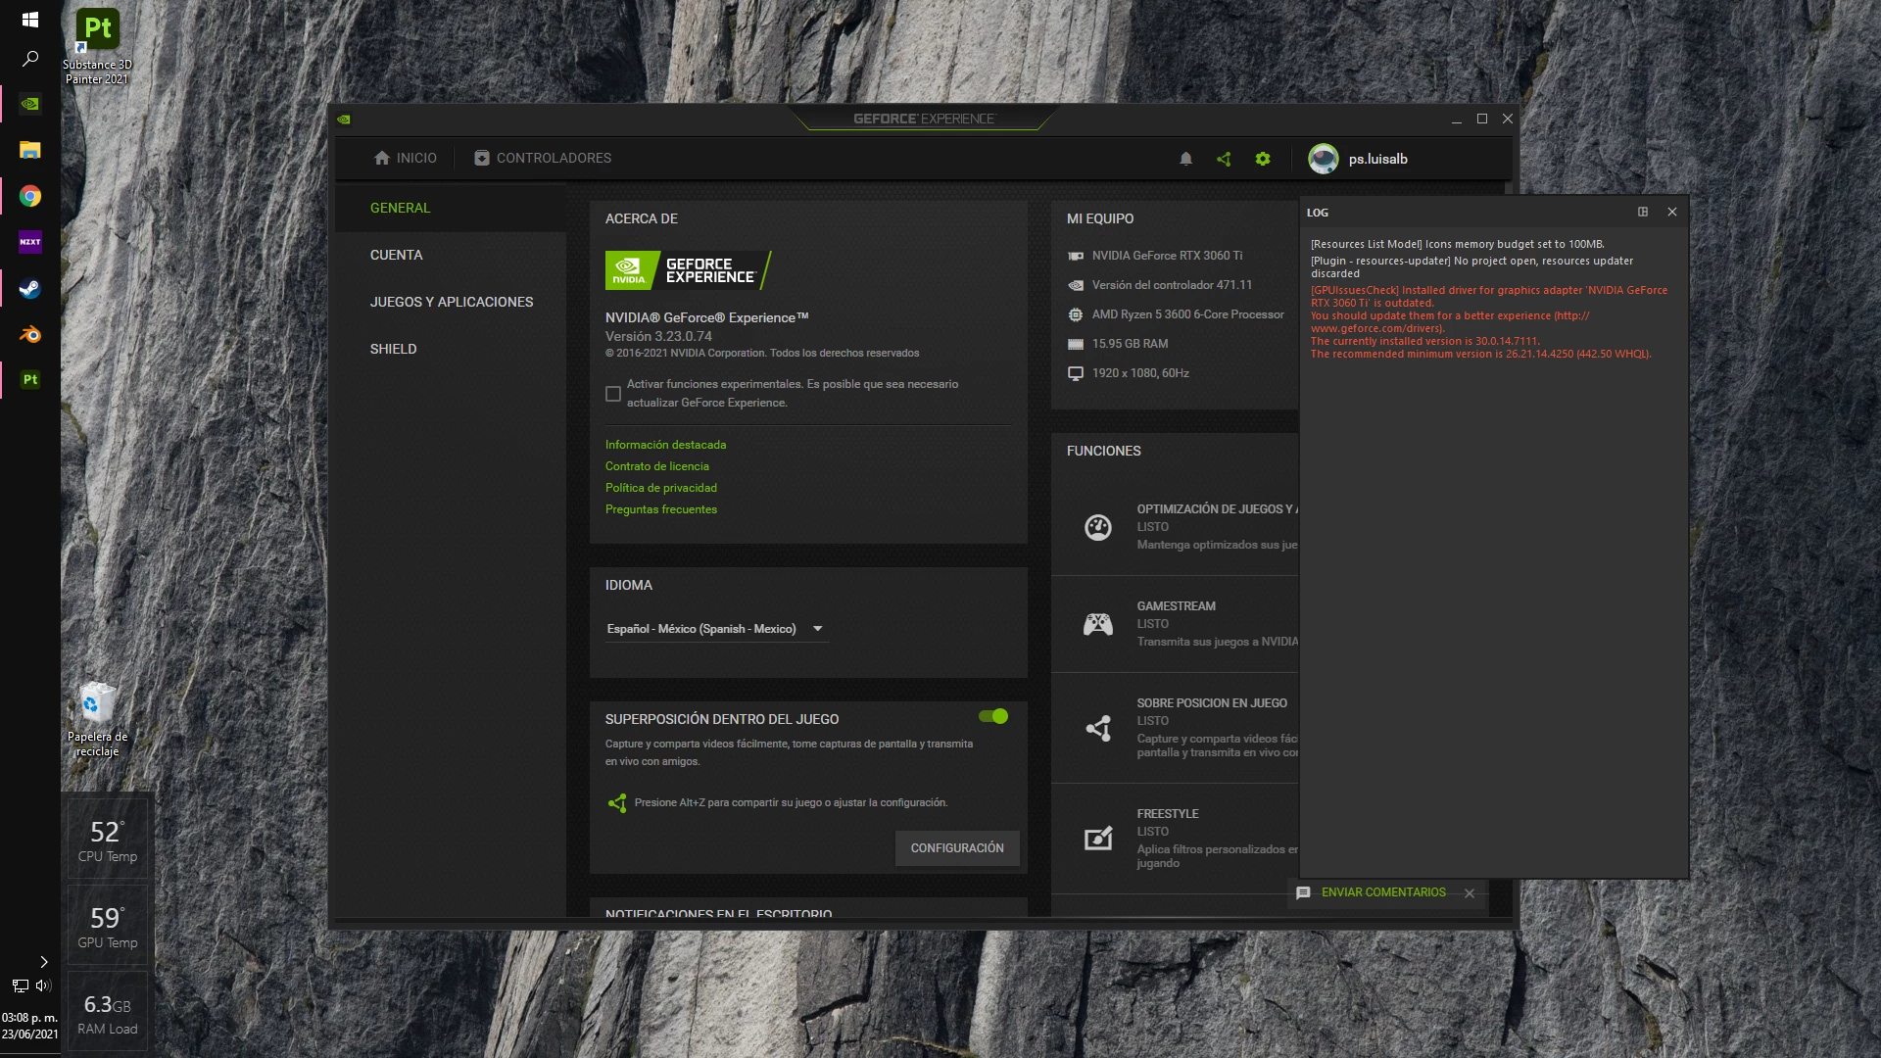Open Steam from the taskbar
1881x1058 pixels.
[30, 289]
